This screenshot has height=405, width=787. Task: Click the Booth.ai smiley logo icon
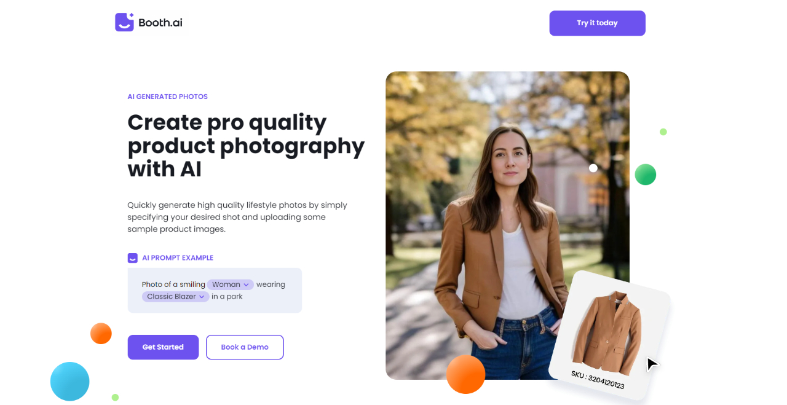click(x=124, y=22)
